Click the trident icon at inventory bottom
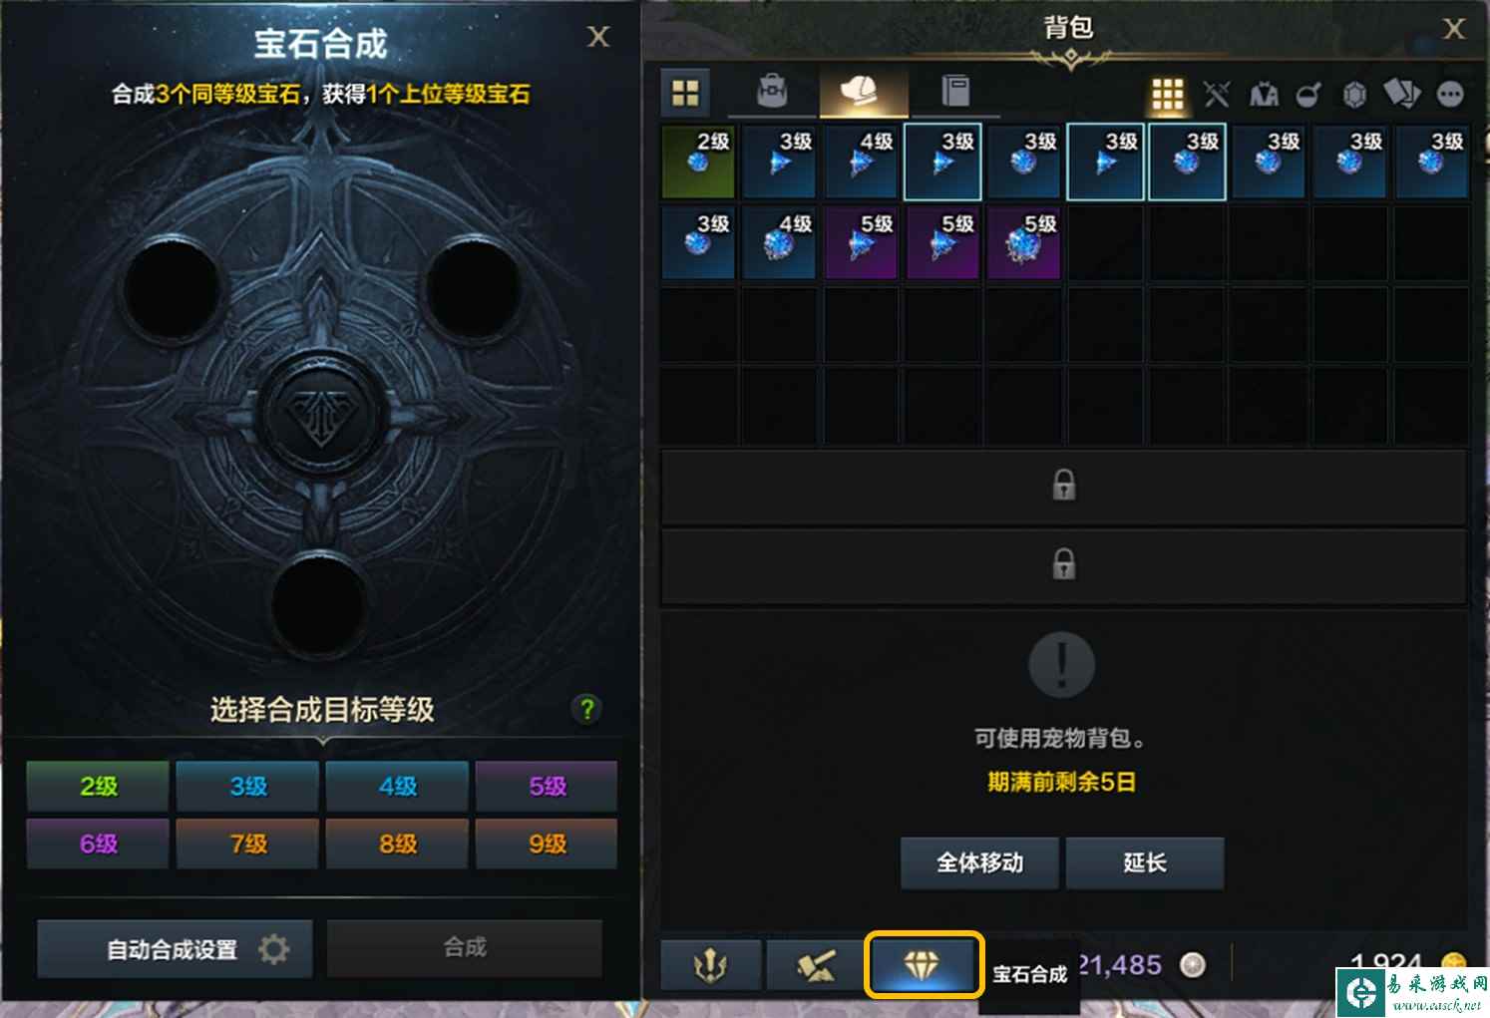The width and height of the screenshot is (1490, 1018). pos(711,964)
